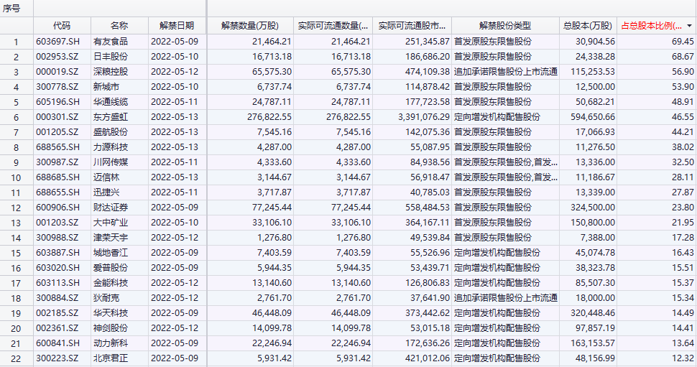Select stock code 001203.SZ
697x367 pixels.
(x=57, y=223)
